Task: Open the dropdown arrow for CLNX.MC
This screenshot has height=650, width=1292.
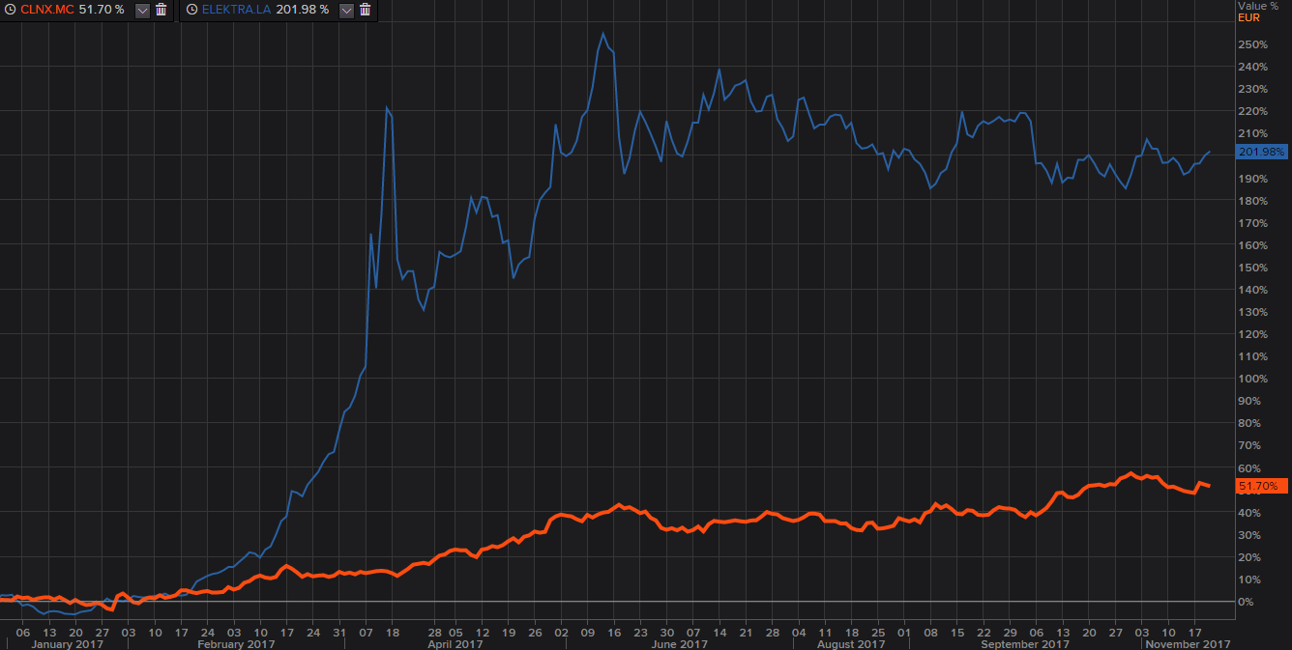Action: (x=142, y=10)
